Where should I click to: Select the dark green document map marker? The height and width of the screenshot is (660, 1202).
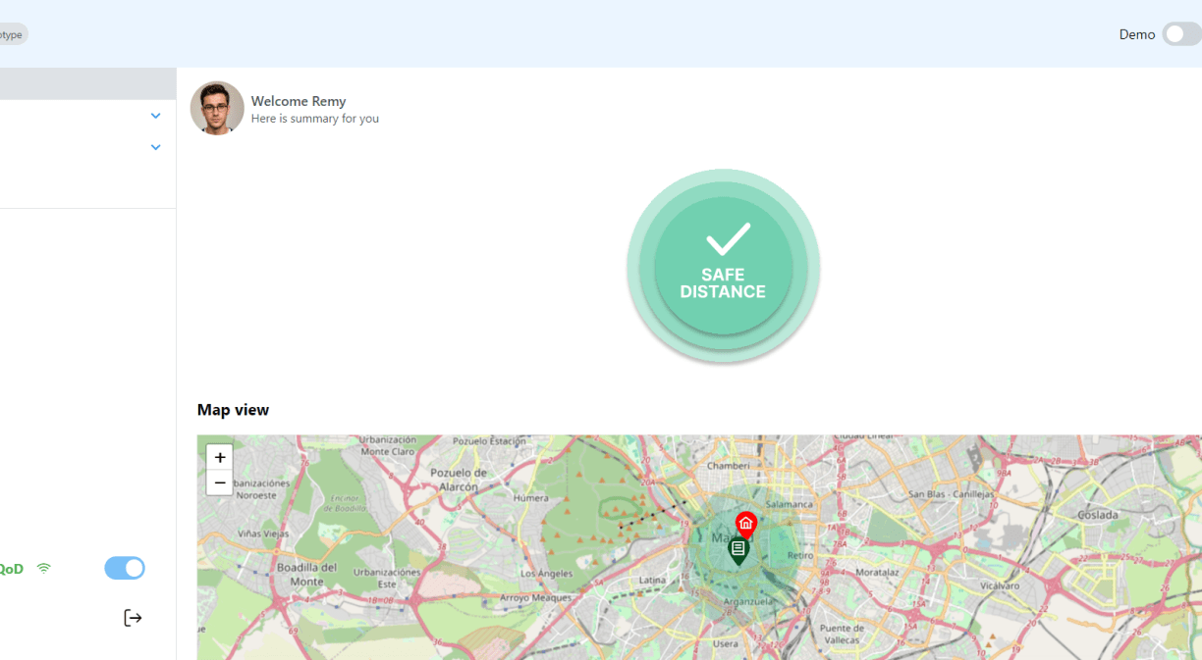coord(738,551)
